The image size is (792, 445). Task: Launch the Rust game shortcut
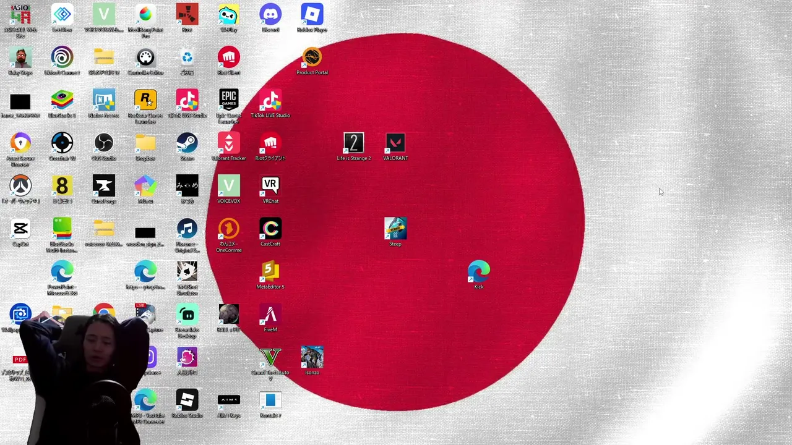tap(187, 15)
